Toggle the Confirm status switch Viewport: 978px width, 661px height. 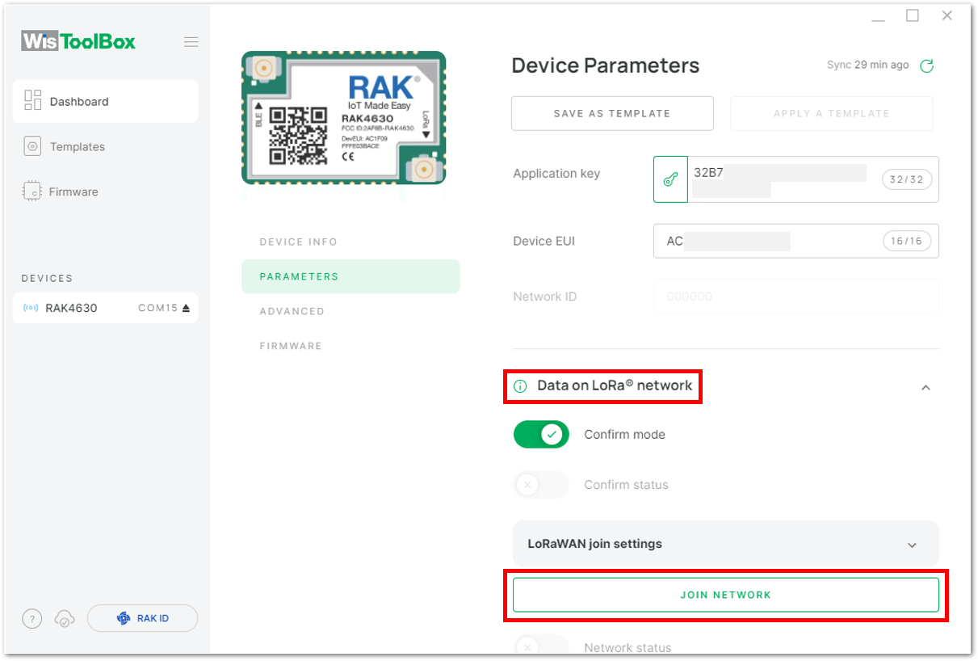click(x=541, y=485)
